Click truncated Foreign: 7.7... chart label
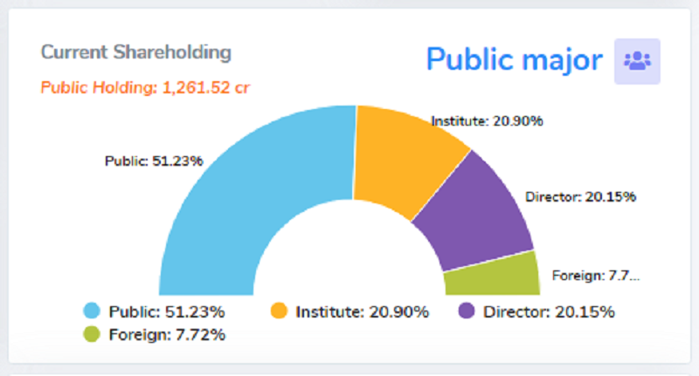 (x=596, y=276)
